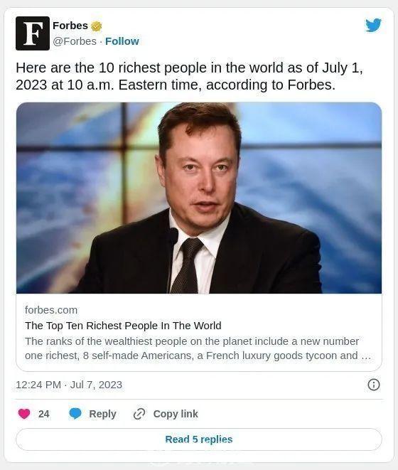This screenshot has width=398, height=470.
Task: Open The Top Ten Richest People headline
Action: tap(123, 326)
